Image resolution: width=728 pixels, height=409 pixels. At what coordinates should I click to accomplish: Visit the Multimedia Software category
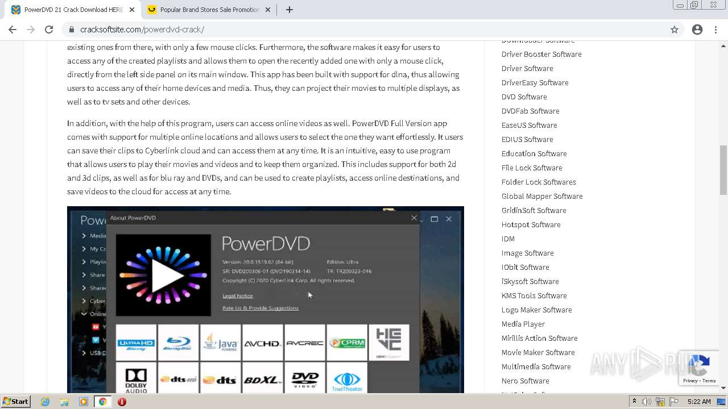[536, 366]
